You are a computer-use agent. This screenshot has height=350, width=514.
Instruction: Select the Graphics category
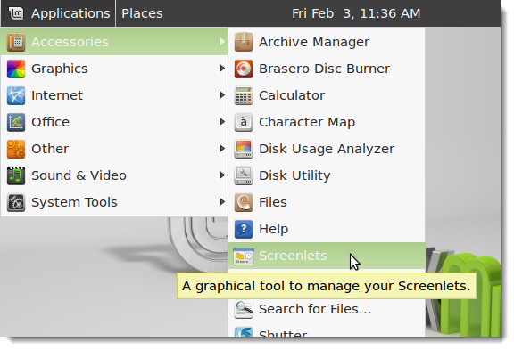coord(114,69)
